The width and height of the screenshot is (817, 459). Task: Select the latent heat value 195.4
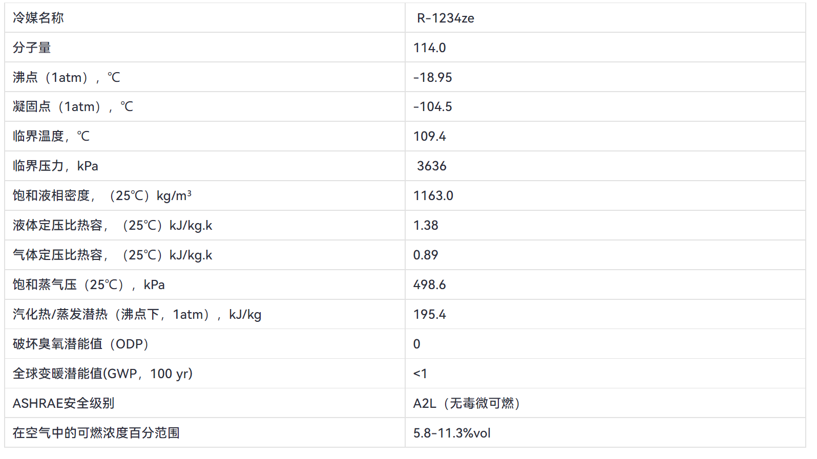429,314
